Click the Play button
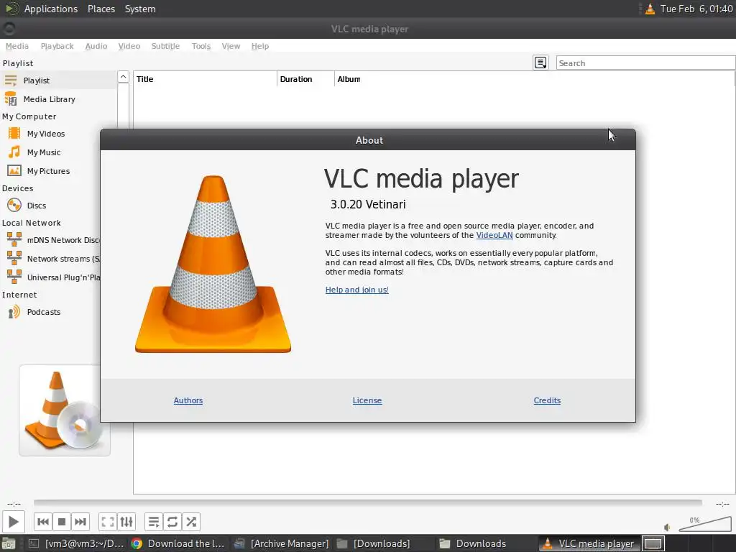 click(13, 522)
